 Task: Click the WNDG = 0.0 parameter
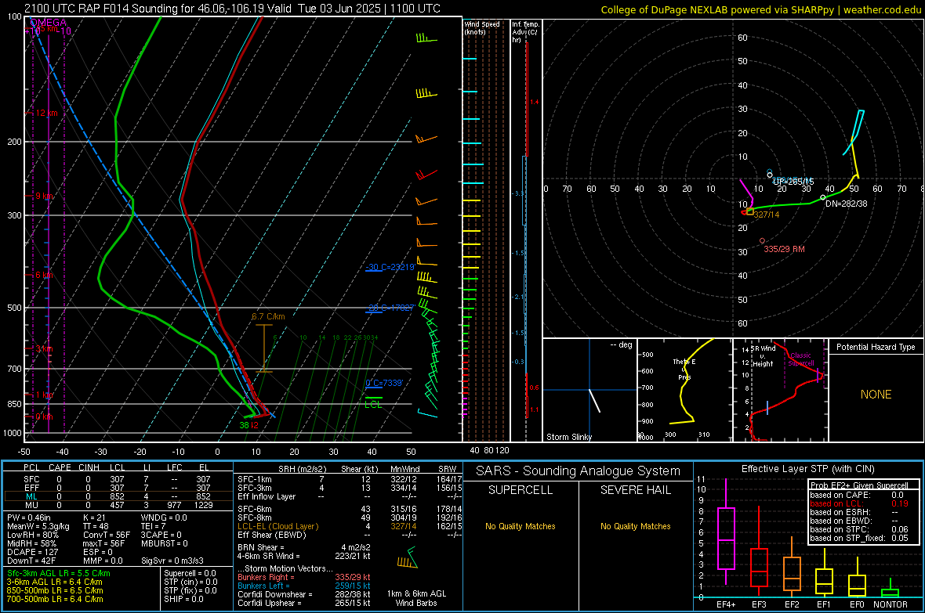(x=164, y=517)
